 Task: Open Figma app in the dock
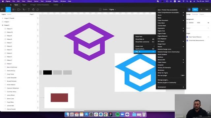point(111,114)
